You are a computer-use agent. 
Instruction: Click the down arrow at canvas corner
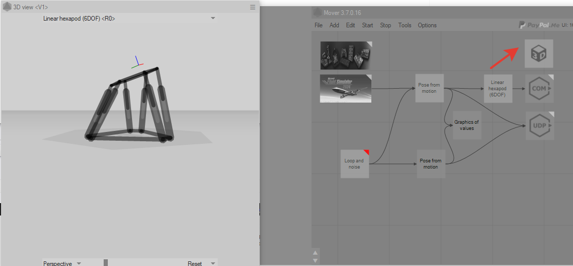[315, 260]
